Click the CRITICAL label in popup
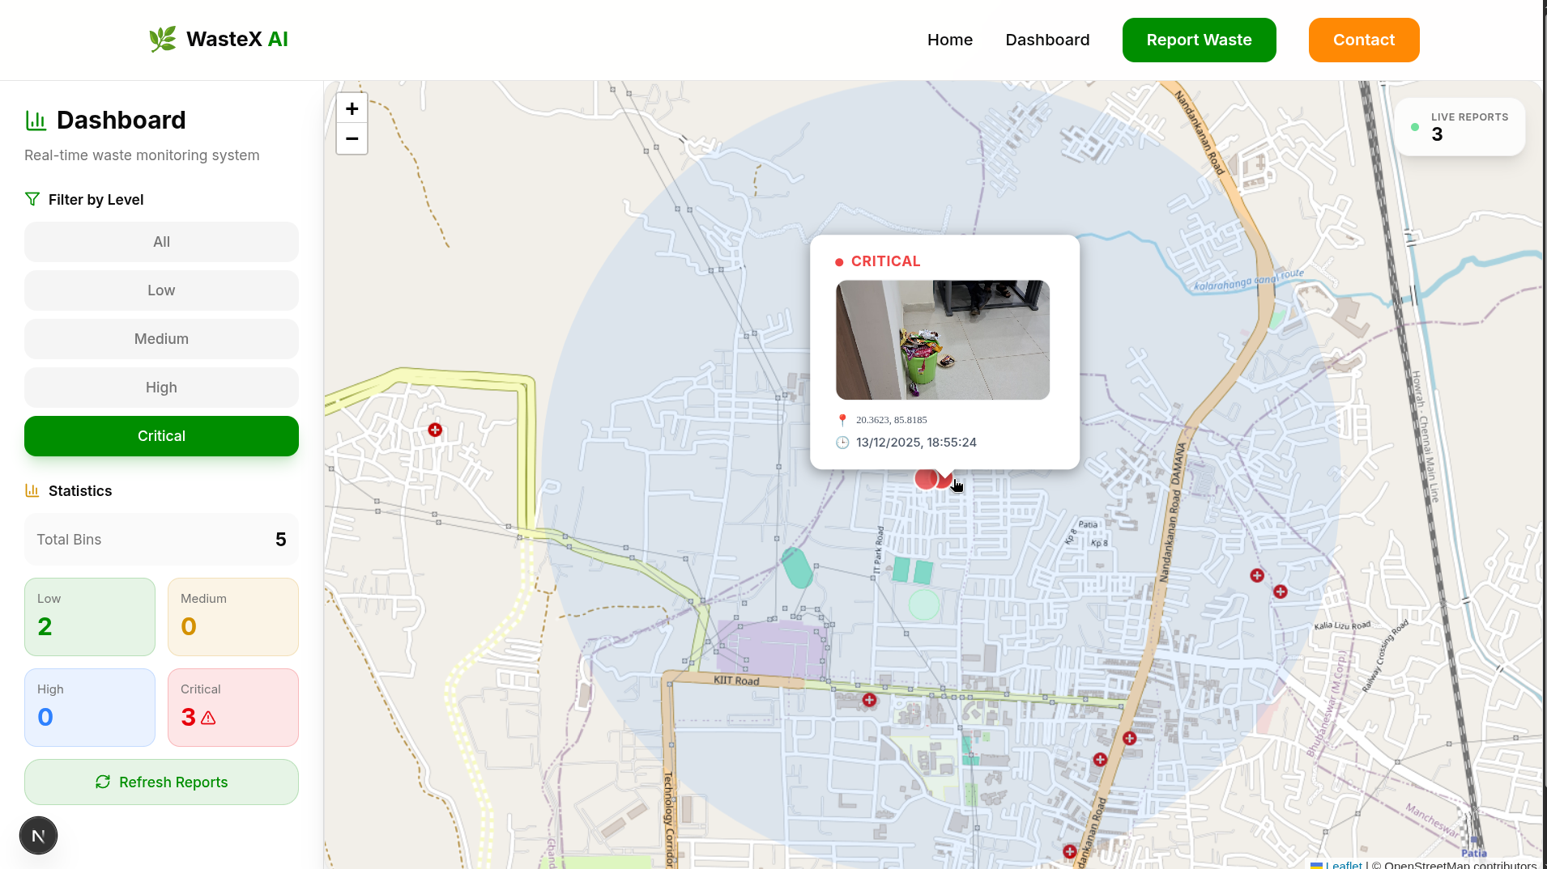 tap(885, 261)
